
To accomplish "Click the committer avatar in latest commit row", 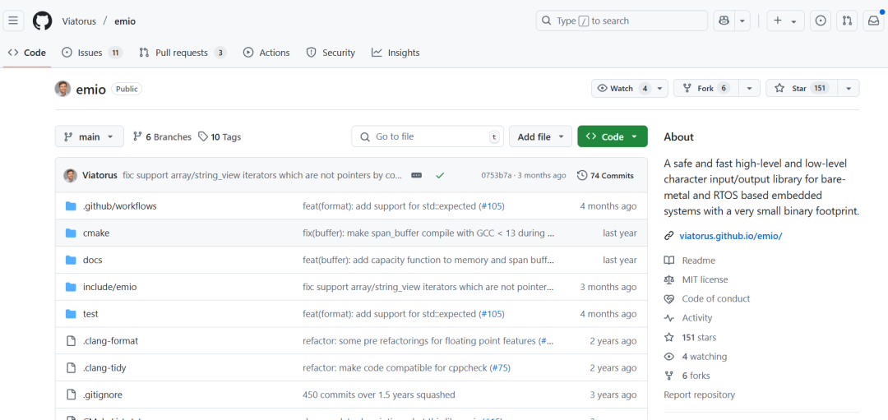I will click(x=70, y=175).
